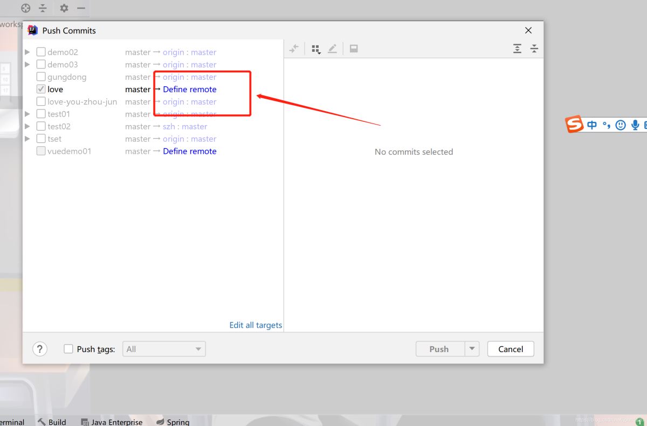The width and height of the screenshot is (647, 426).
Task: Click szh : master target for test02
Action: pos(185,127)
